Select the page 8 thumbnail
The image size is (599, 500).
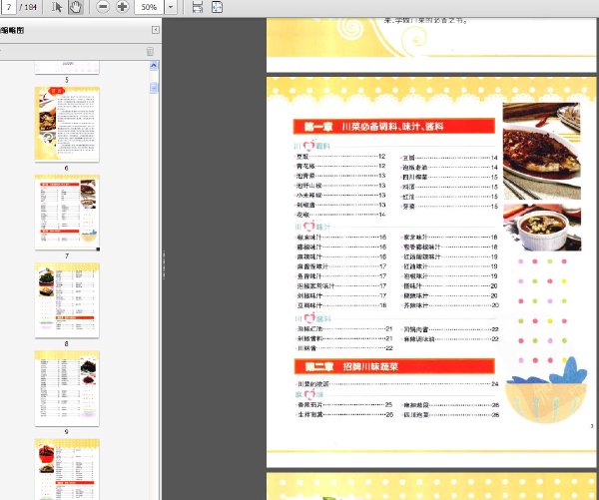coord(67,300)
